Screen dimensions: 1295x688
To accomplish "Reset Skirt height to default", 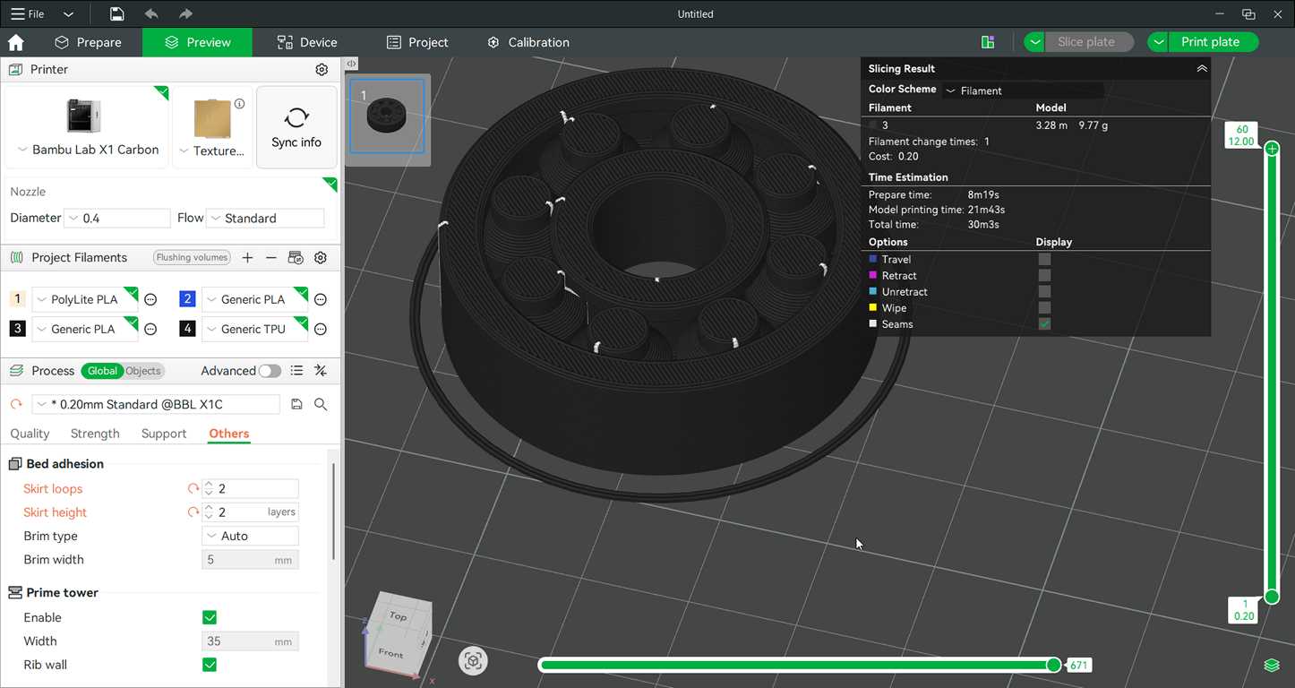I will (x=193, y=512).
